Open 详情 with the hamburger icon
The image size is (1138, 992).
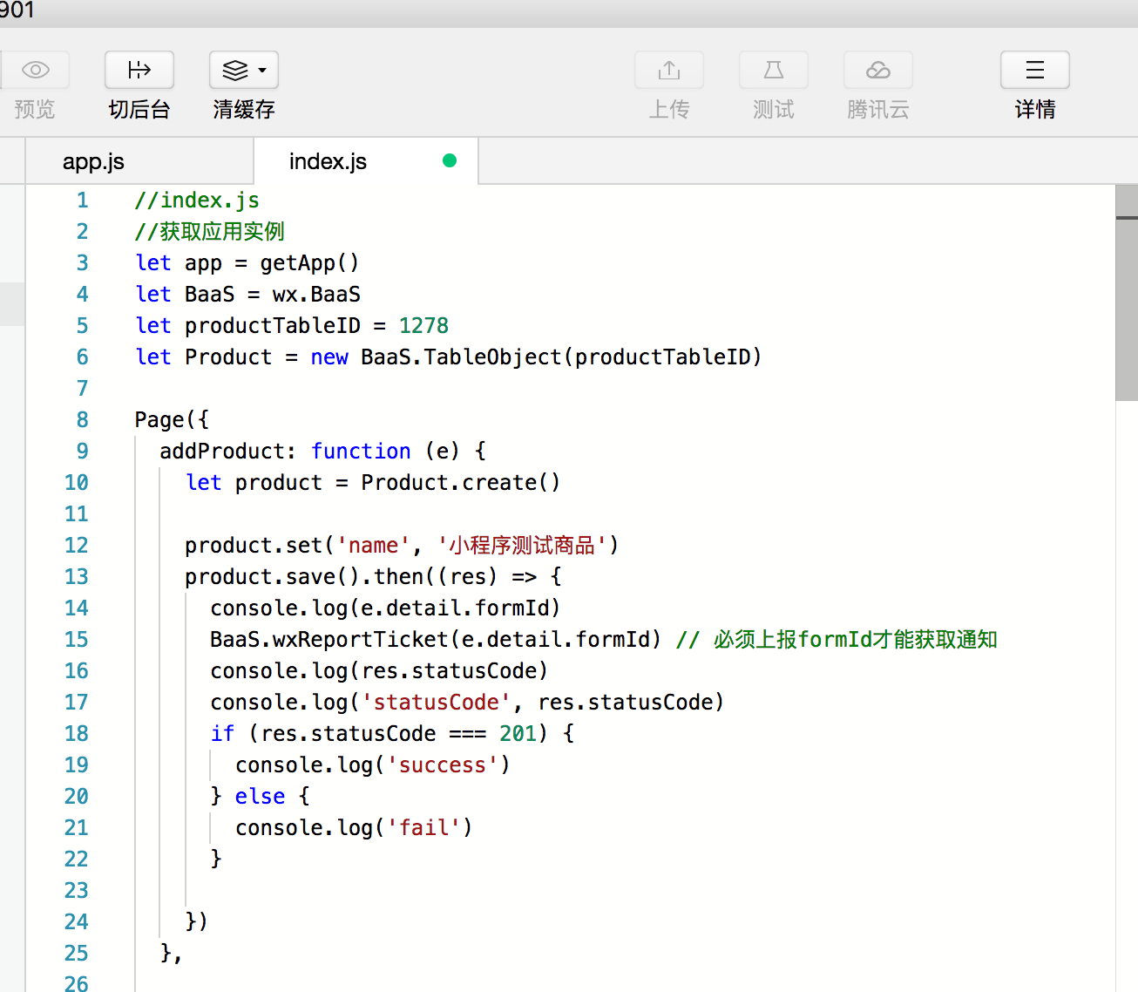[x=1035, y=70]
